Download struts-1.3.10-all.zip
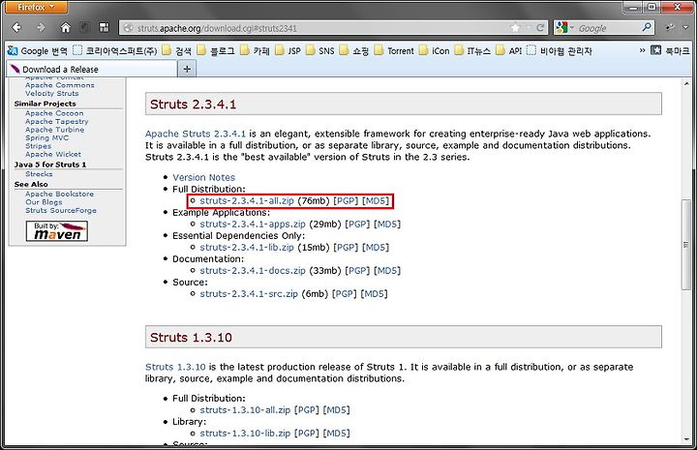 click(245, 410)
